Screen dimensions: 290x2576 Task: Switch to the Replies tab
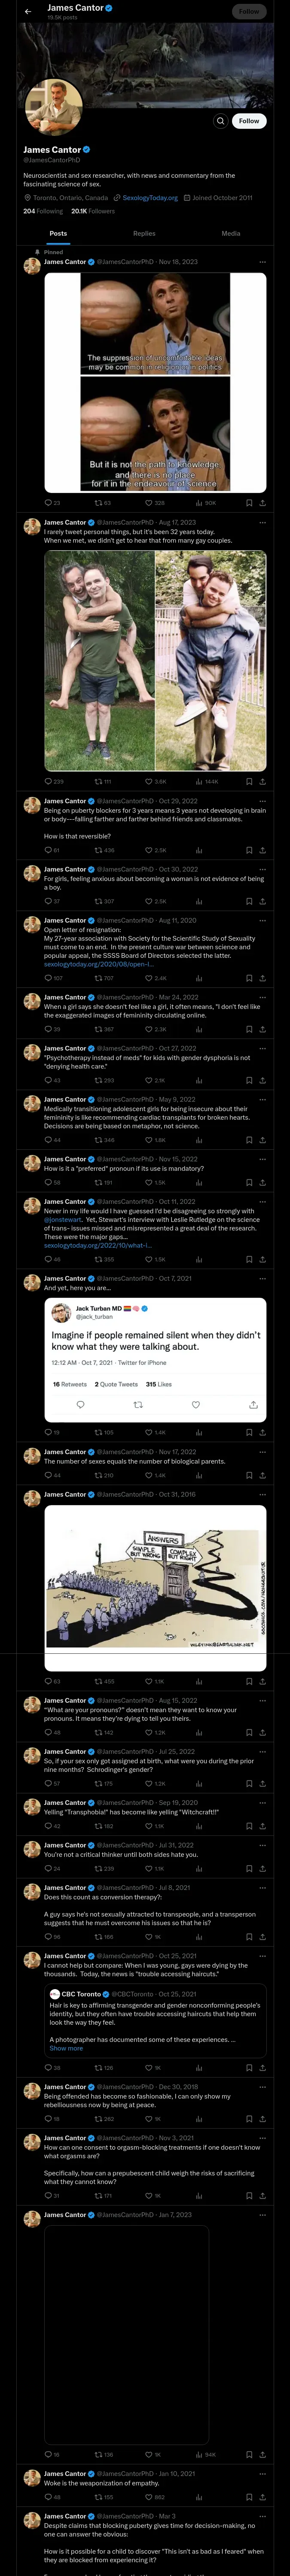click(x=144, y=233)
